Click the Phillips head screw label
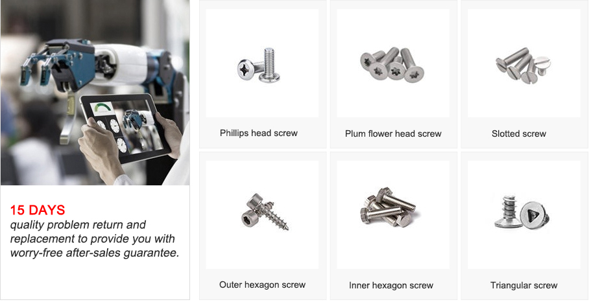 pyautogui.click(x=259, y=134)
